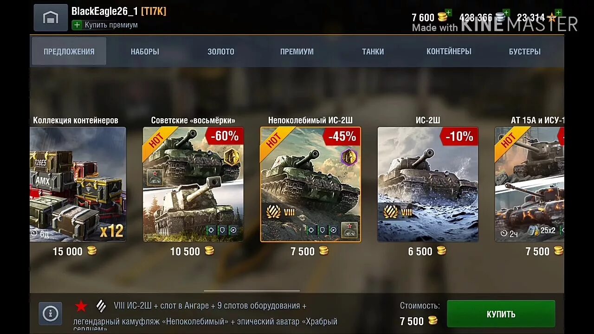The width and height of the screenshot is (594, 334).
Task: Open the ЗОЛОТО tab
Action: click(221, 51)
